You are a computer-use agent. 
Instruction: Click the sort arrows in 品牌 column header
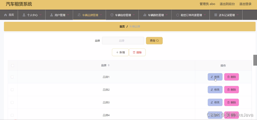pos(109,65)
